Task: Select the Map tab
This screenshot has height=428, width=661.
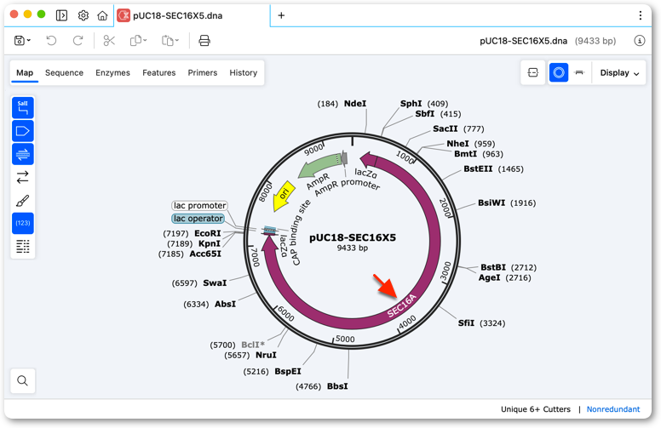Action: pos(25,73)
